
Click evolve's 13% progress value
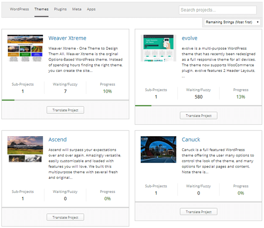click(x=240, y=97)
